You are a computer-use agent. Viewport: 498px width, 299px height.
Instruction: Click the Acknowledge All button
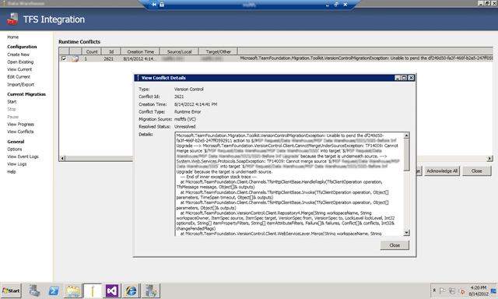pyautogui.click(x=442, y=171)
